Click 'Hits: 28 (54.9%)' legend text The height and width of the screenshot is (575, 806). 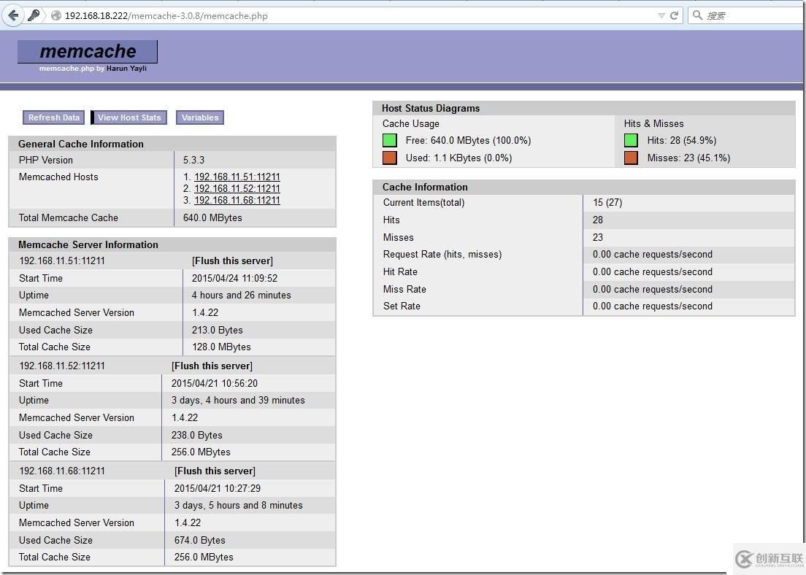(x=682, y=141)
